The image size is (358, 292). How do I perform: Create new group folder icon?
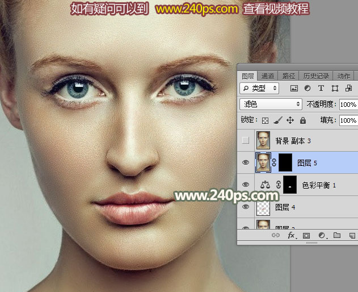point(337,235)
